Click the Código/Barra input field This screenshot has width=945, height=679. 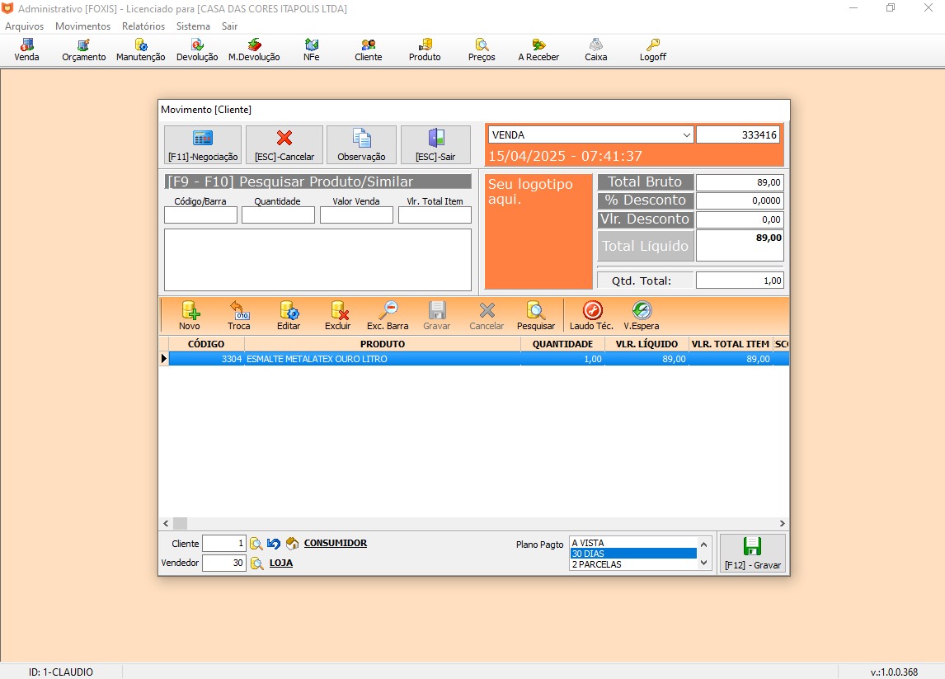pos(200,215)
